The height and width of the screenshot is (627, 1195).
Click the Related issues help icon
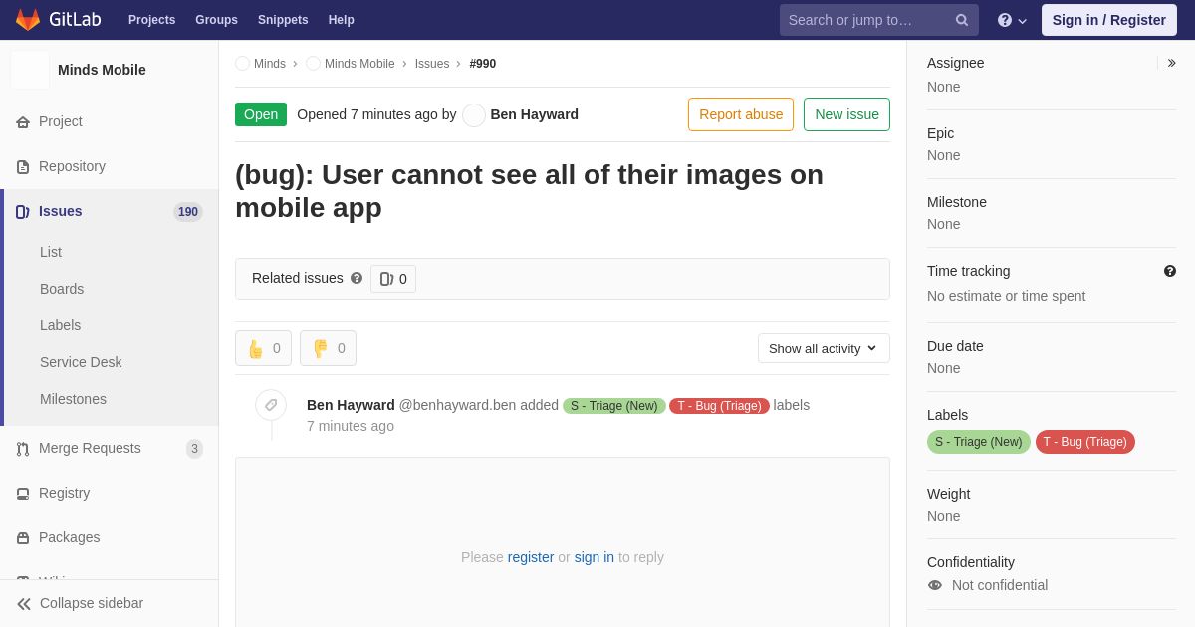click(357, 279)
